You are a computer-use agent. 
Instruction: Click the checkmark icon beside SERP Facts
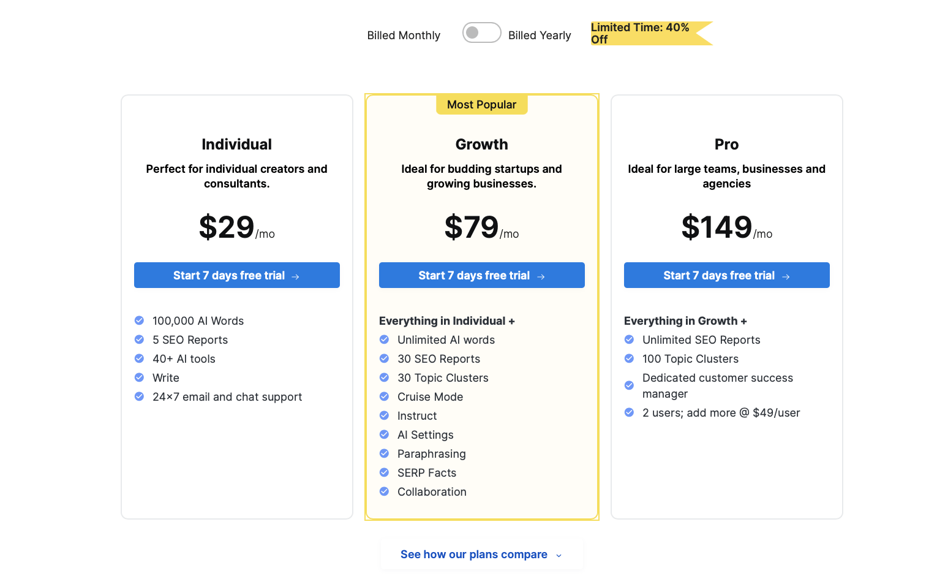tap(384, 472)
